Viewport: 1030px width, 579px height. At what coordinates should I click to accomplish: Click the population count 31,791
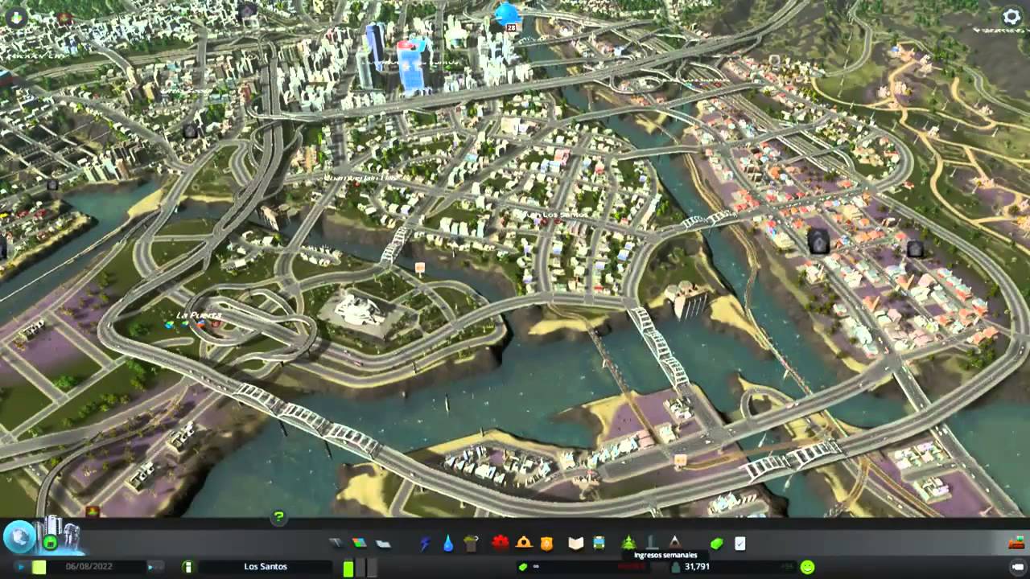click(x=697, y=567)
